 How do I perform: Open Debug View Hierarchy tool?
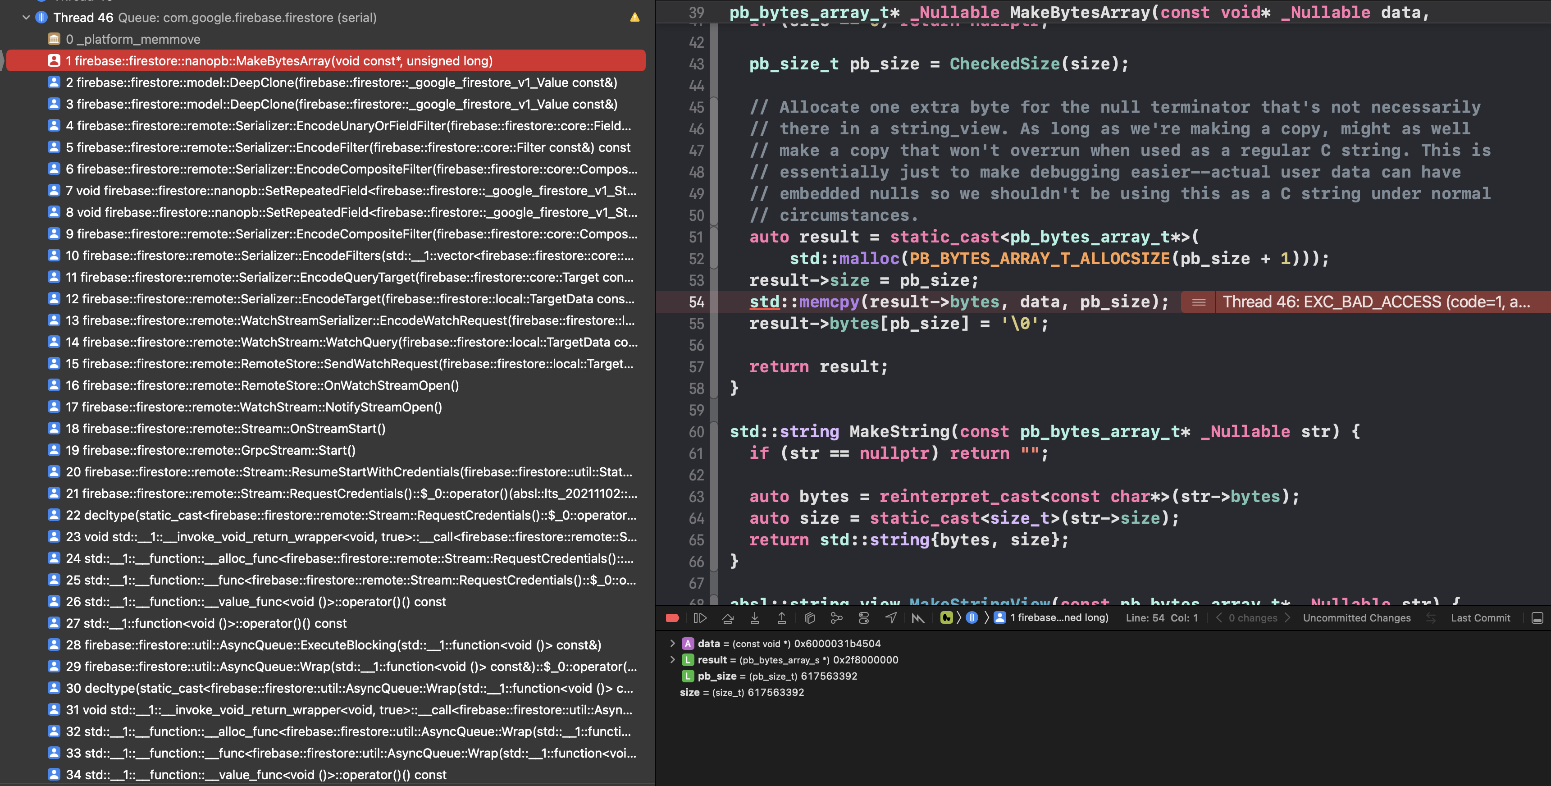[809, 618]
